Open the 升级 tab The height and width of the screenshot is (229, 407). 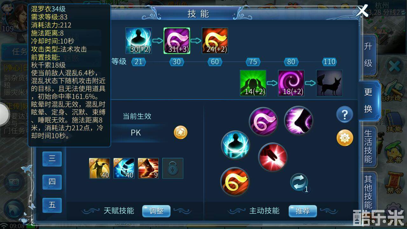point(368,55)
